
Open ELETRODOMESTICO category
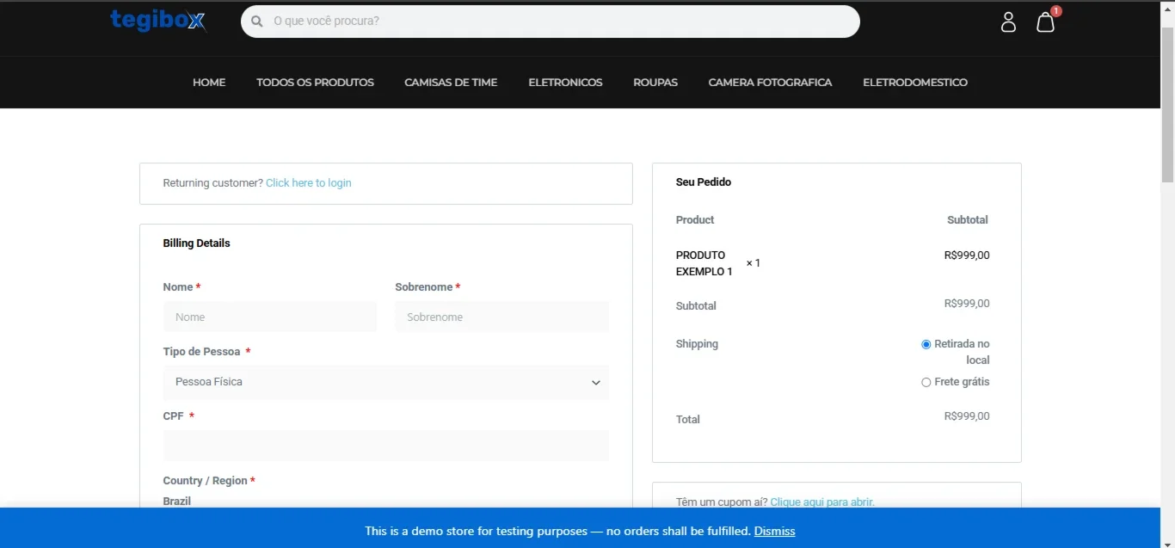(915, 83)
